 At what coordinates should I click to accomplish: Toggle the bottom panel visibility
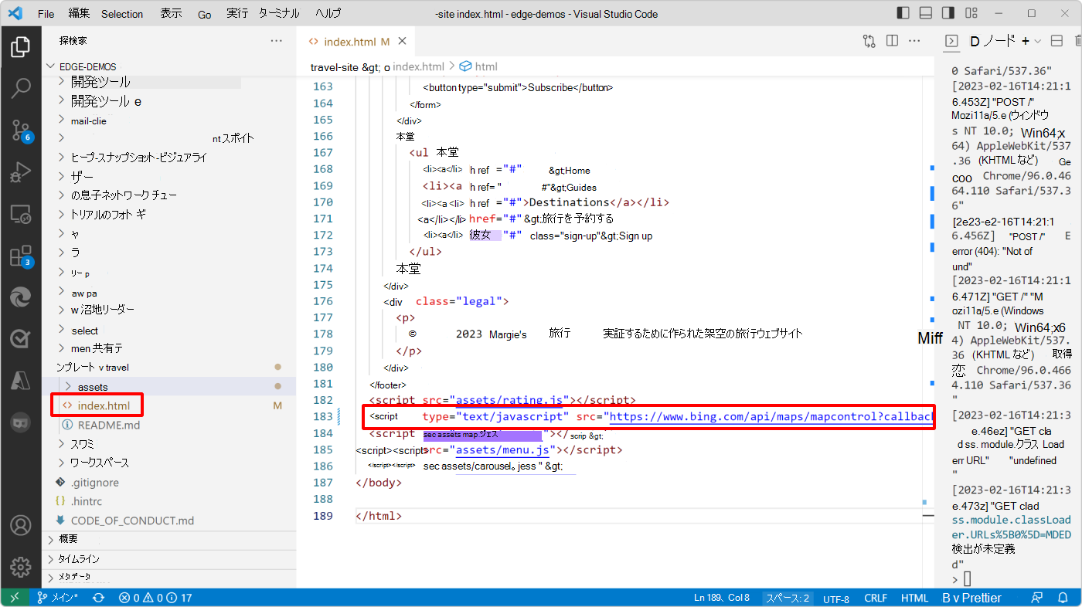[x=926, y=12]
